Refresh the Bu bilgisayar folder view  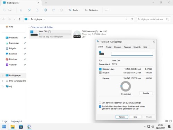(132, 19)
